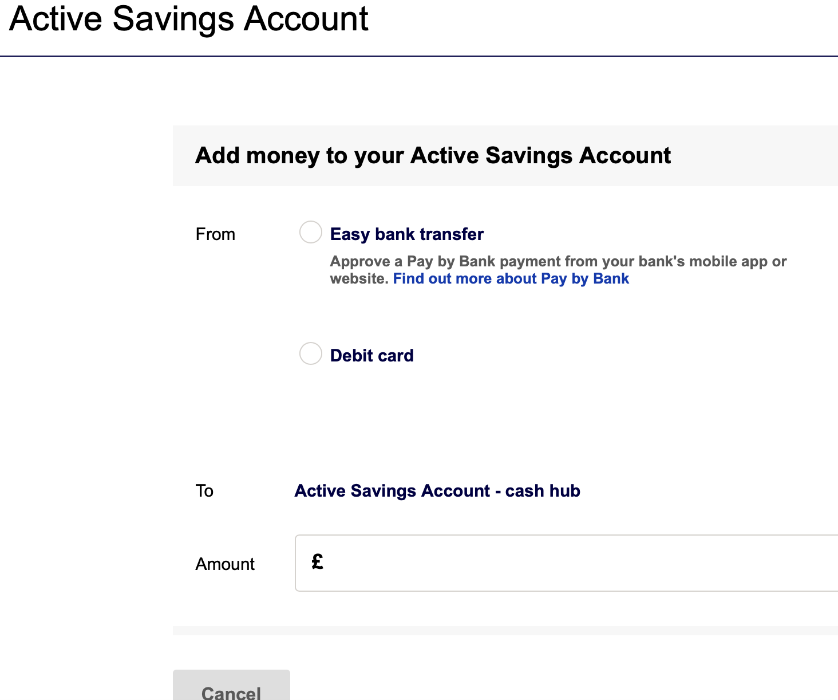Click the dark line under the page title
Screen dimensions: 838x700
[x=418, y=56]
